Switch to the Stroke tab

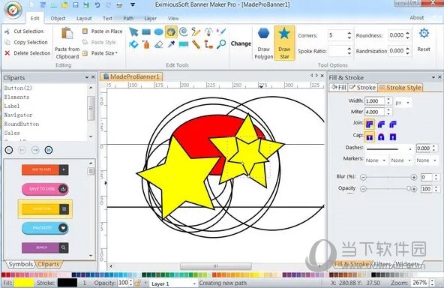[x=363, y=88]
